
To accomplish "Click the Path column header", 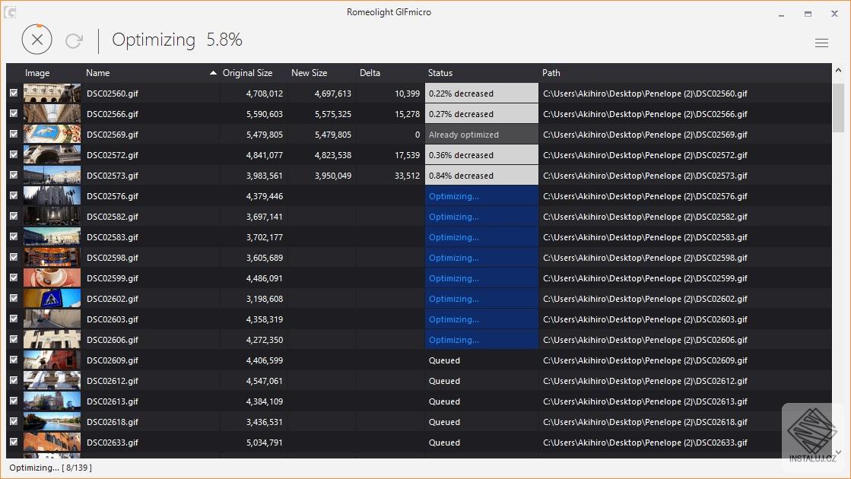I will pos(551,73).
